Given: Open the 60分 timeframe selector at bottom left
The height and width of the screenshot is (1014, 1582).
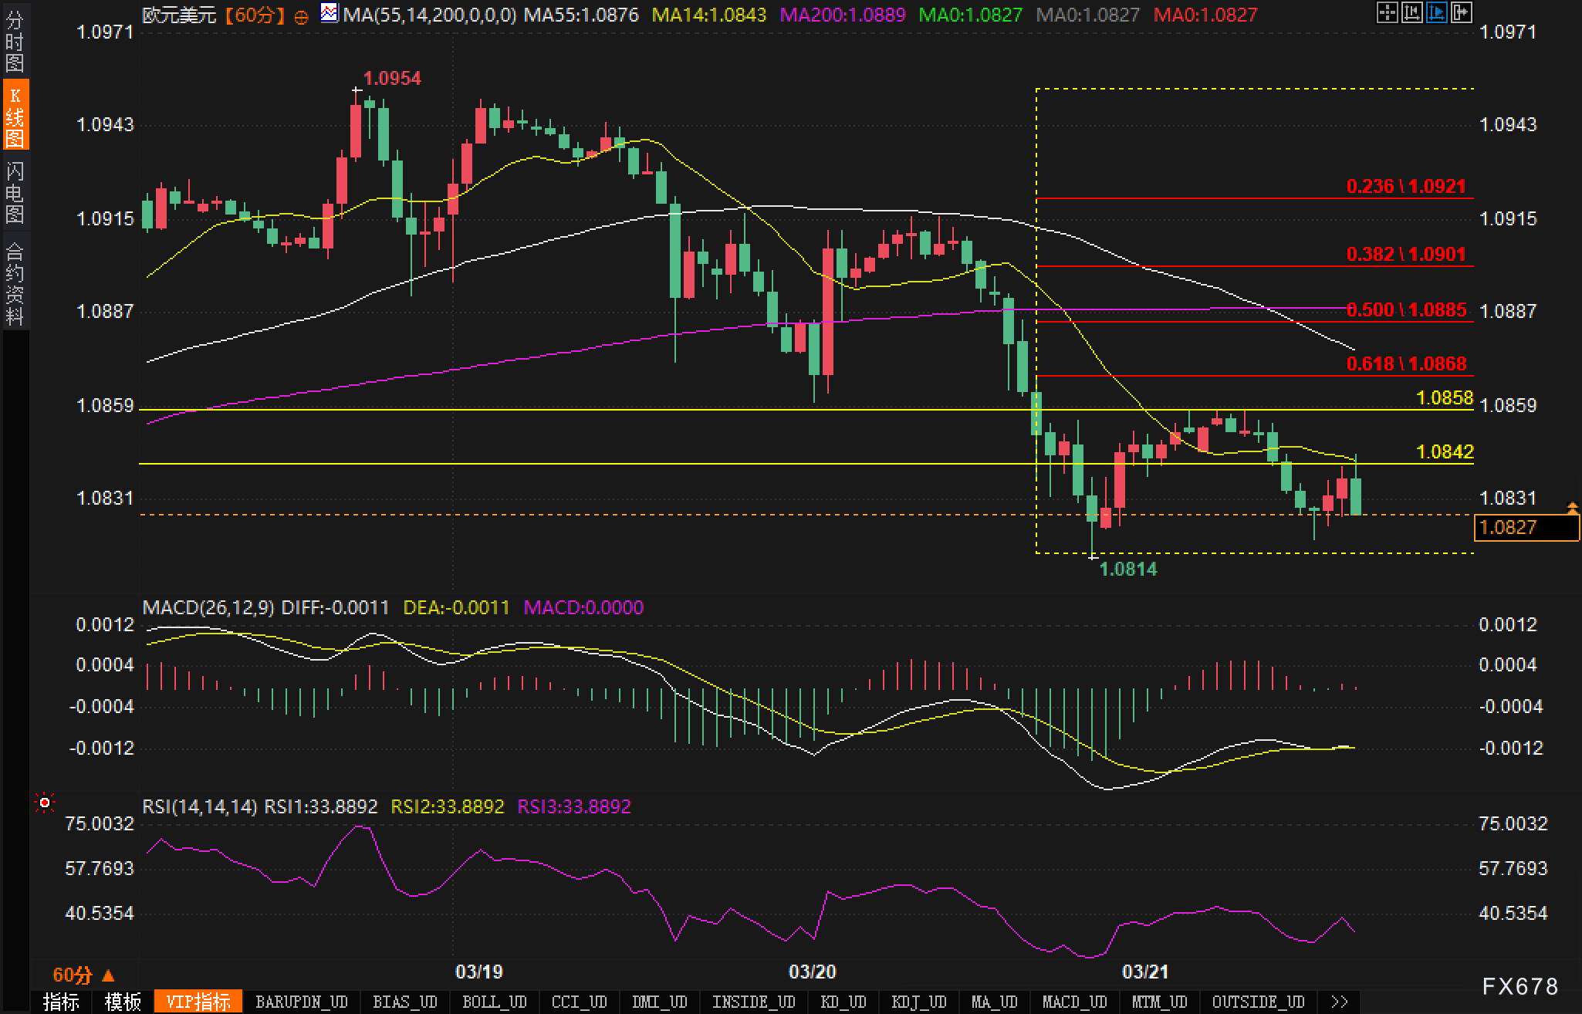Looking at the screenshot, I should 83,975.
